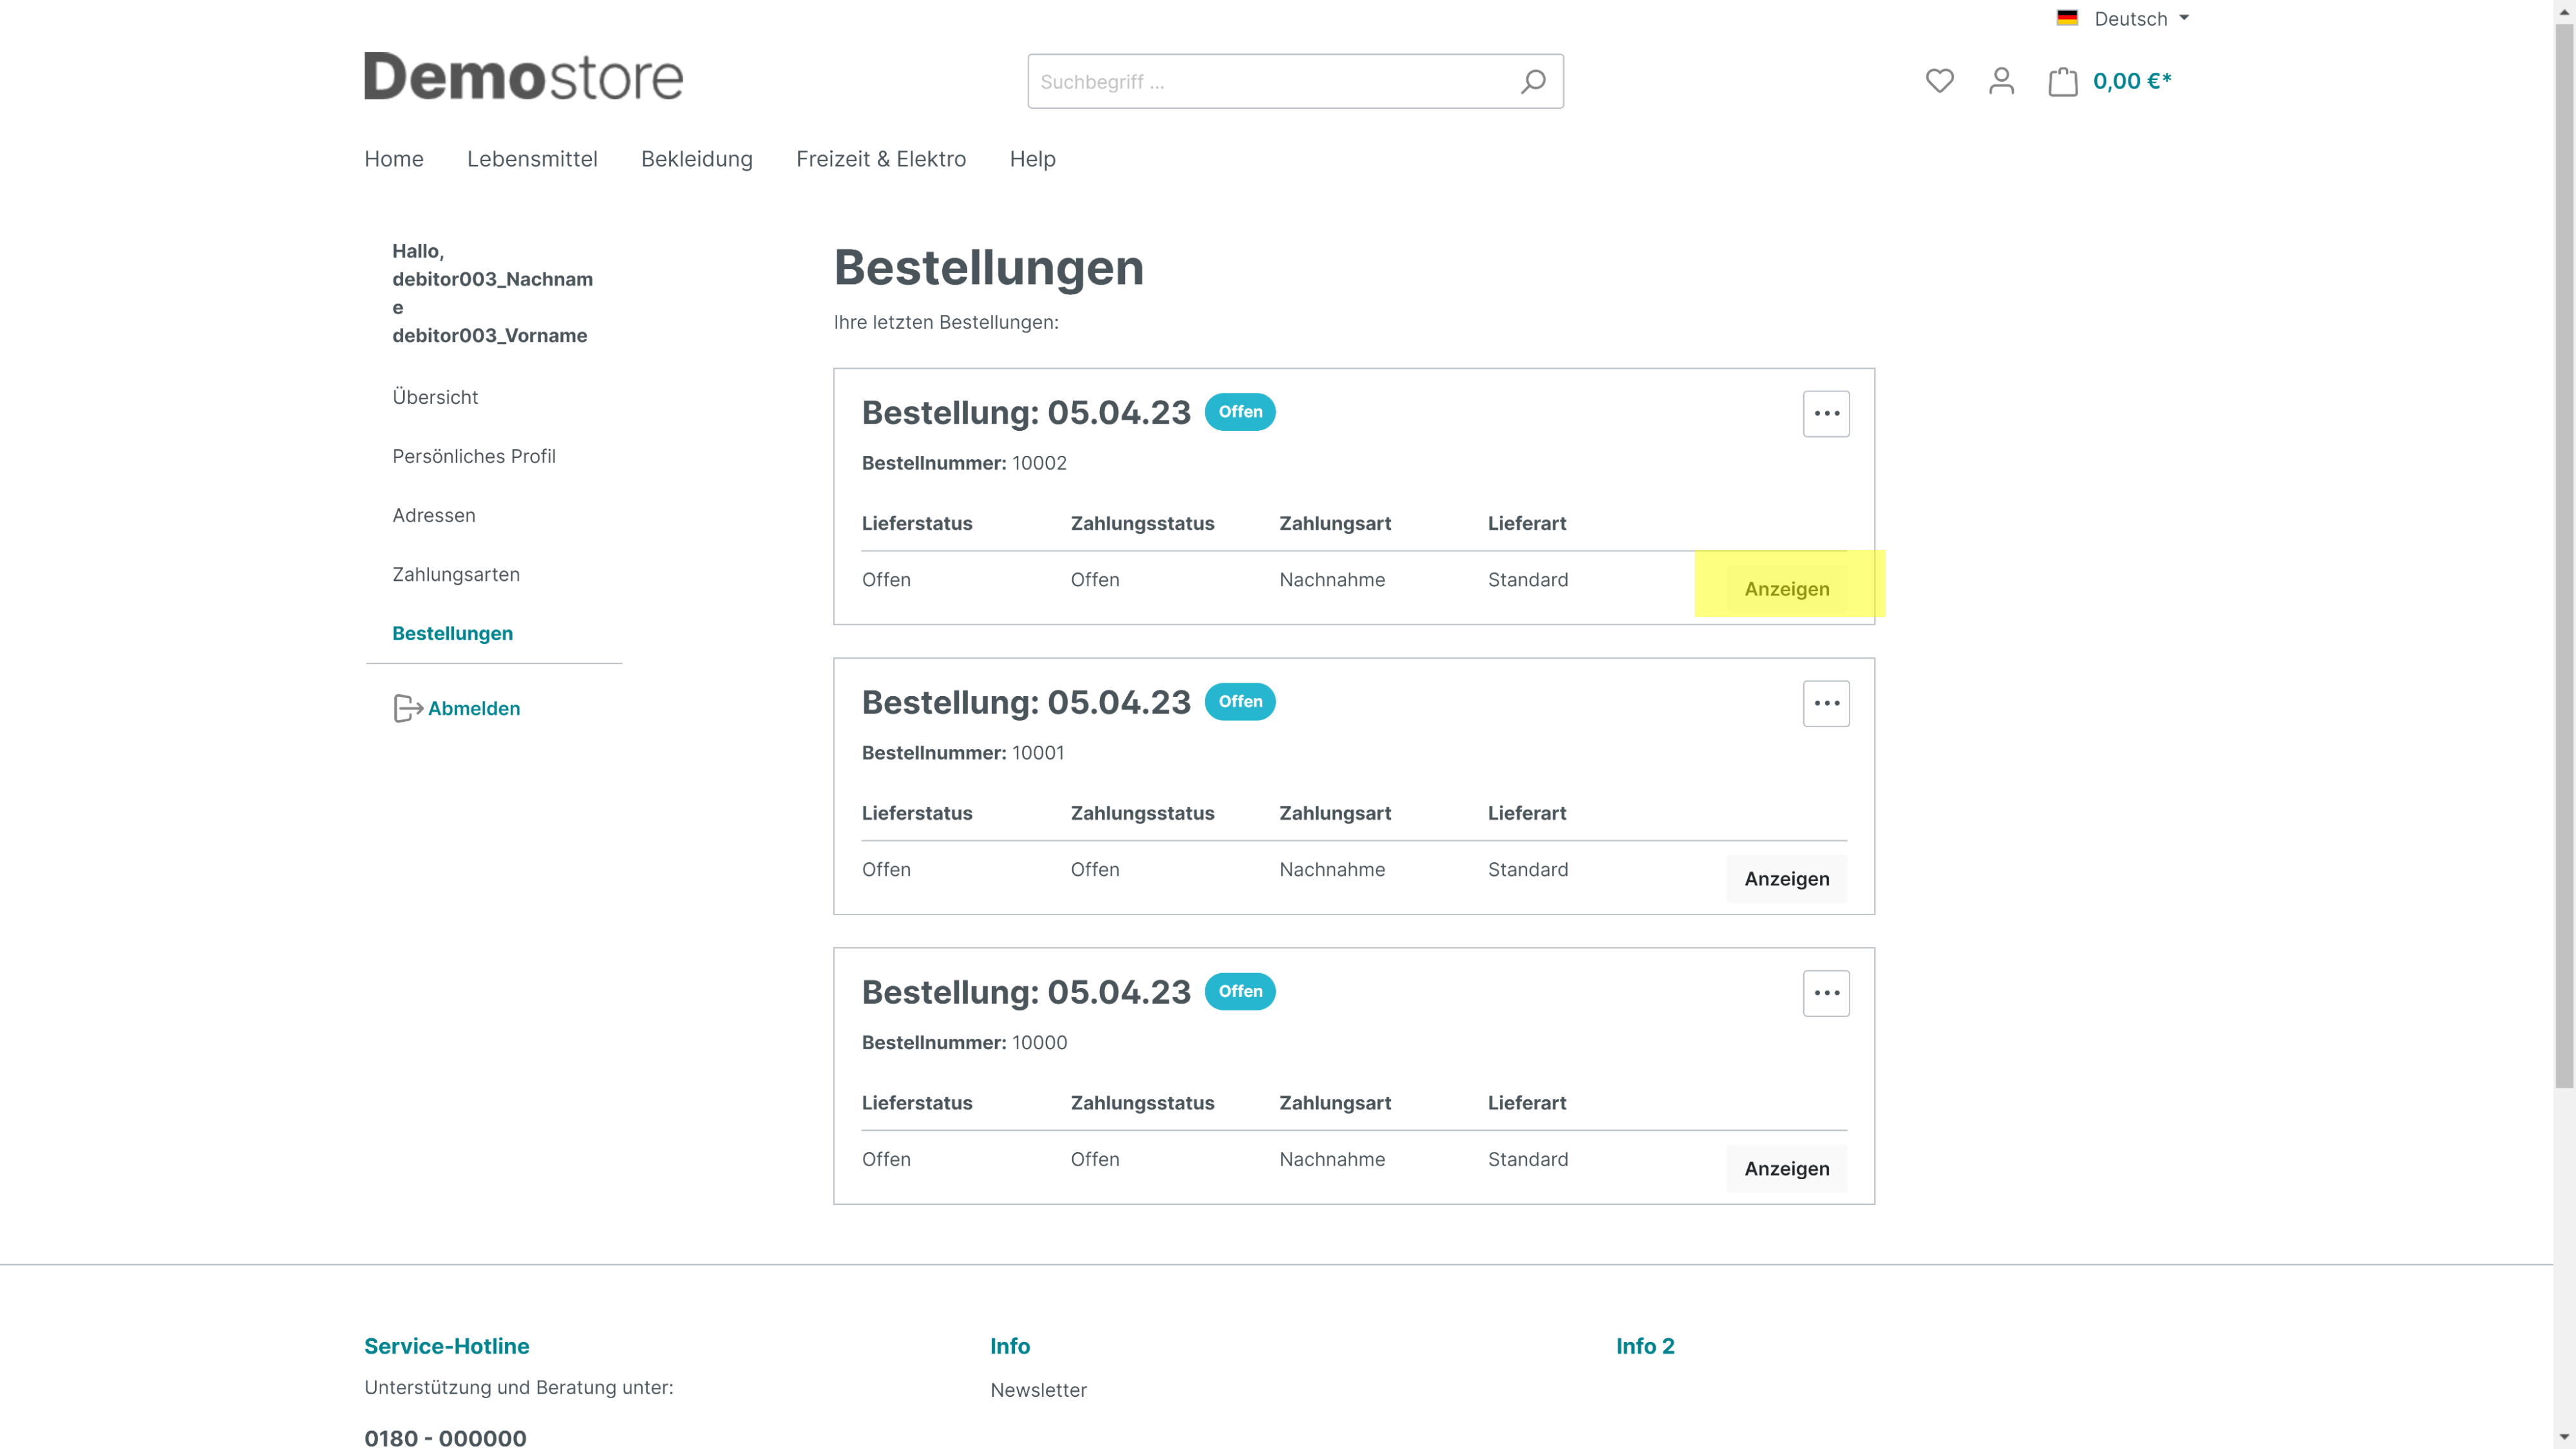
Task: Open options menu for order 10002
Action: click(x=1826, y=414)
